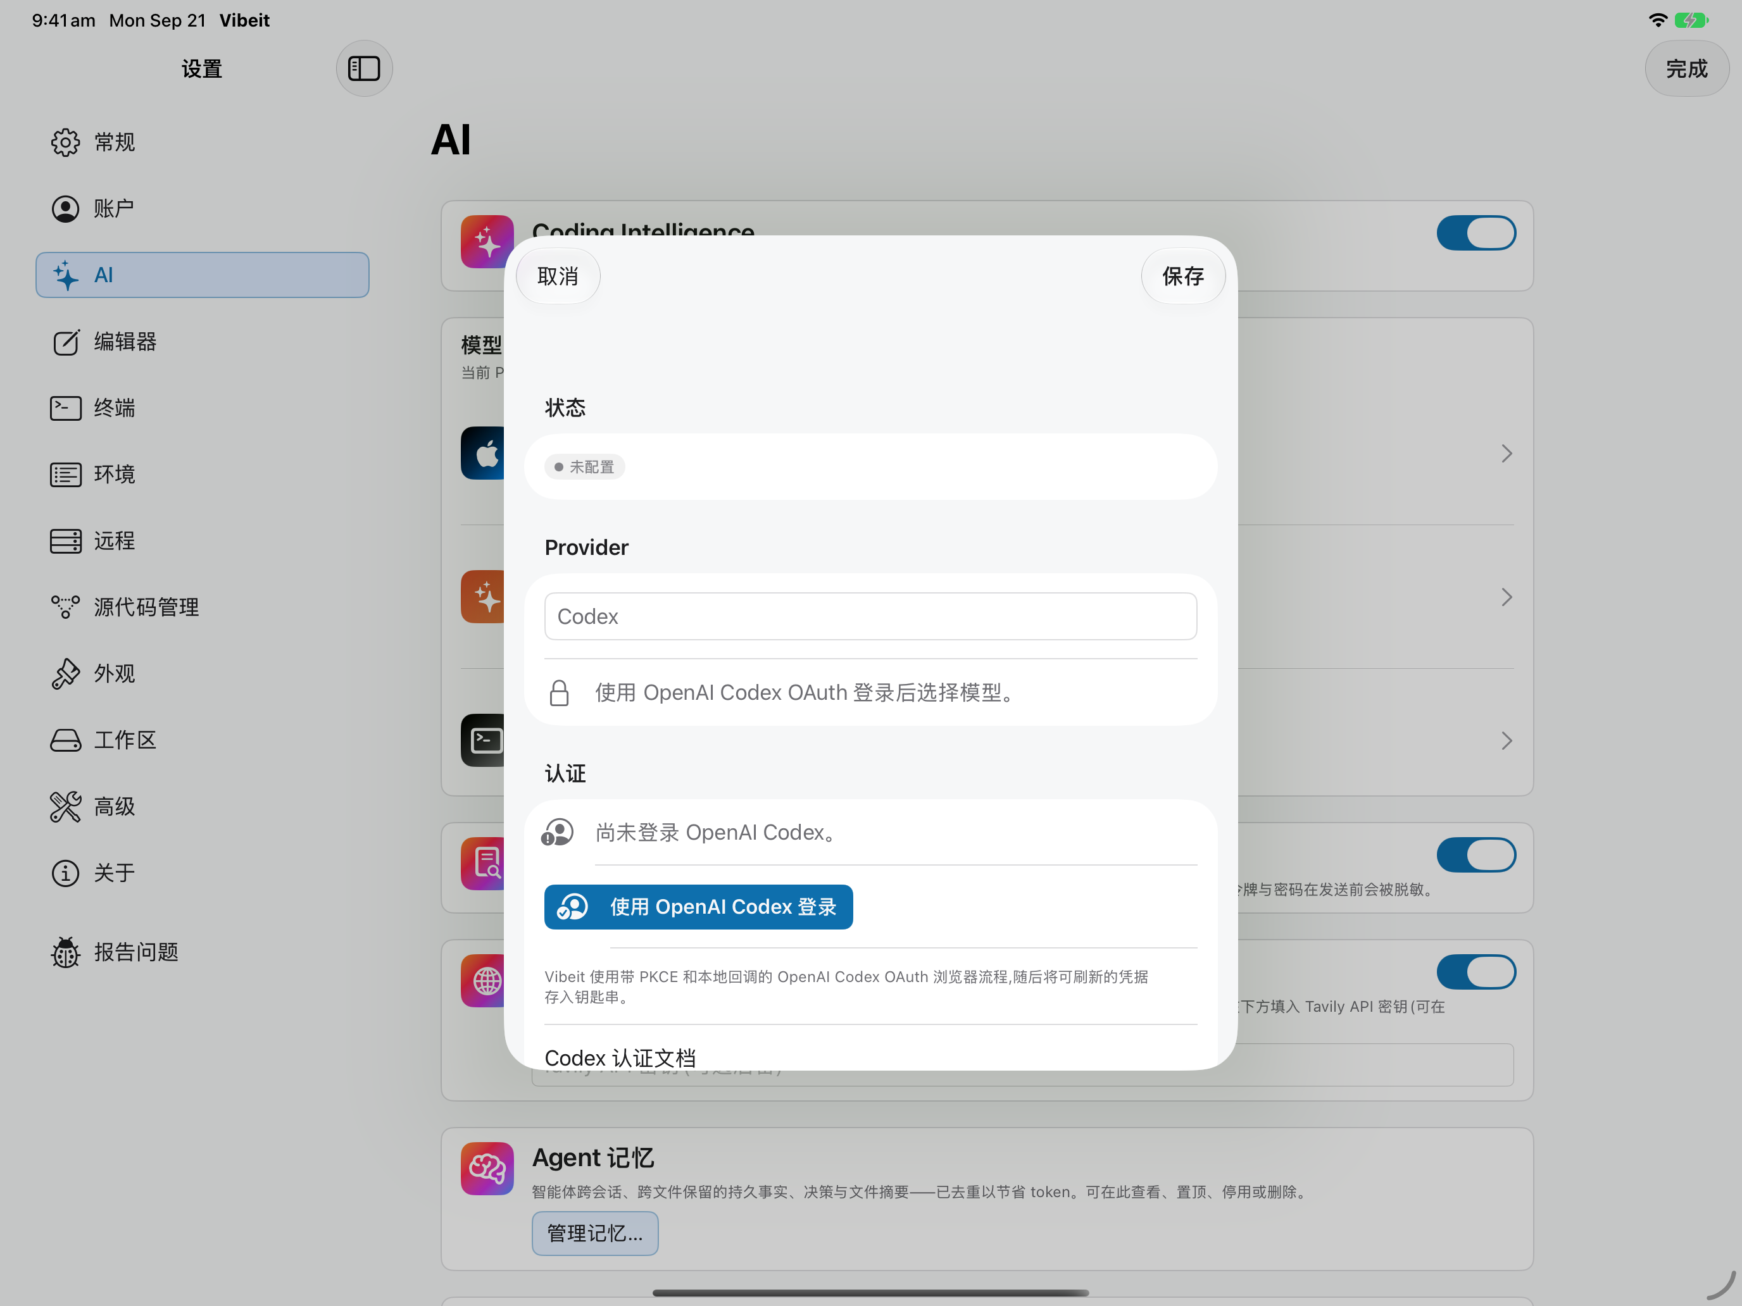The width and height of the screenshot is (1742, 1306).
Task: Click the Agent 记忆 heading
Action: coord(594,1158)
